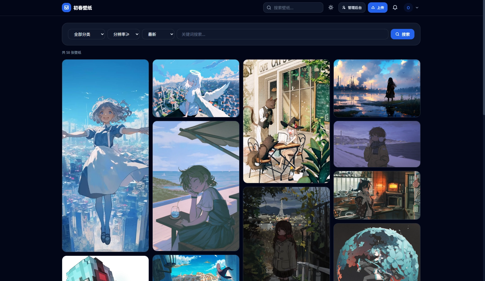Toggle light/dark theme with sun icon
The width and height of the screenshot is (485, 281).
[x=331, y=8]
